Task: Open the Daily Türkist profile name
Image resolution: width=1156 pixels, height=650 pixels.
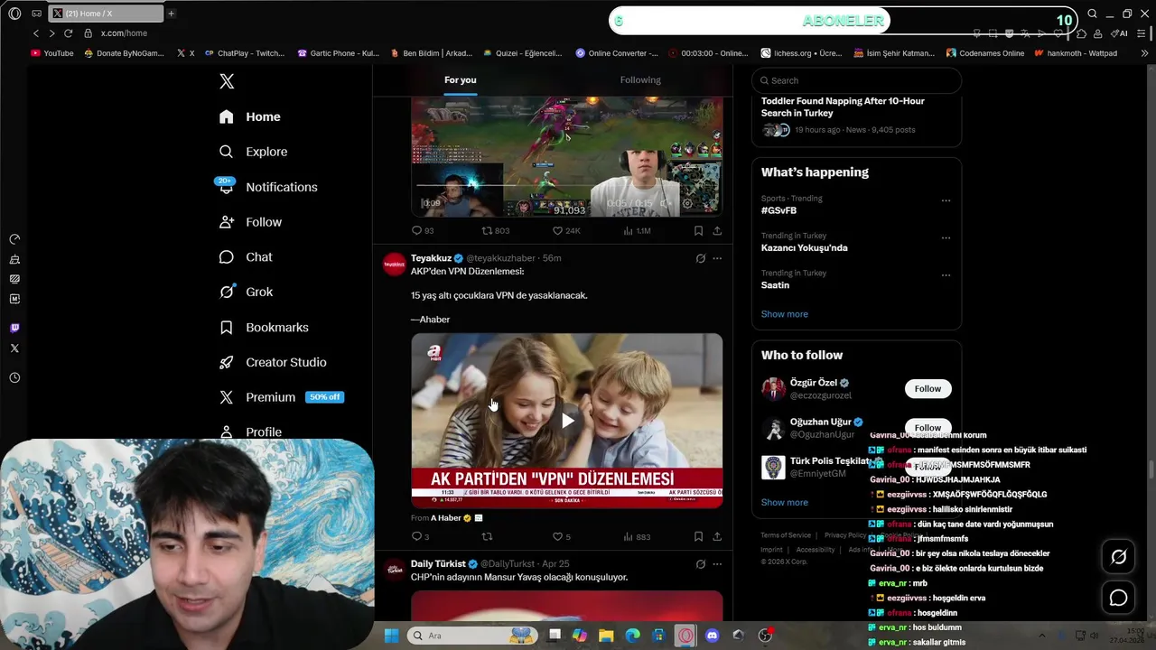Action: coord(438,563)
